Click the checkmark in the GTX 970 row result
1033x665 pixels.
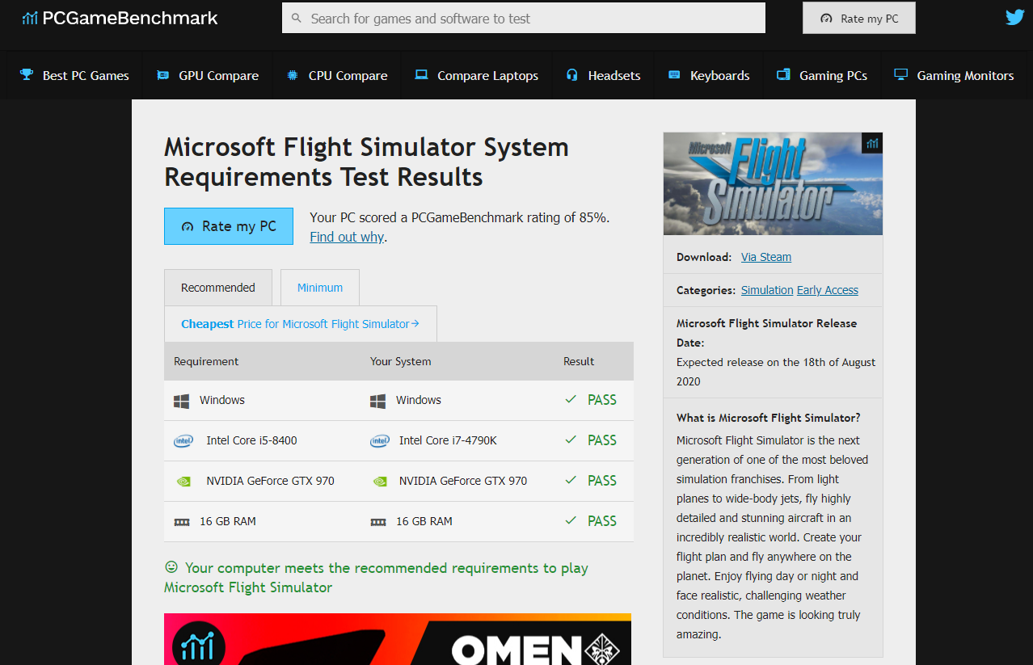[571, 481]
